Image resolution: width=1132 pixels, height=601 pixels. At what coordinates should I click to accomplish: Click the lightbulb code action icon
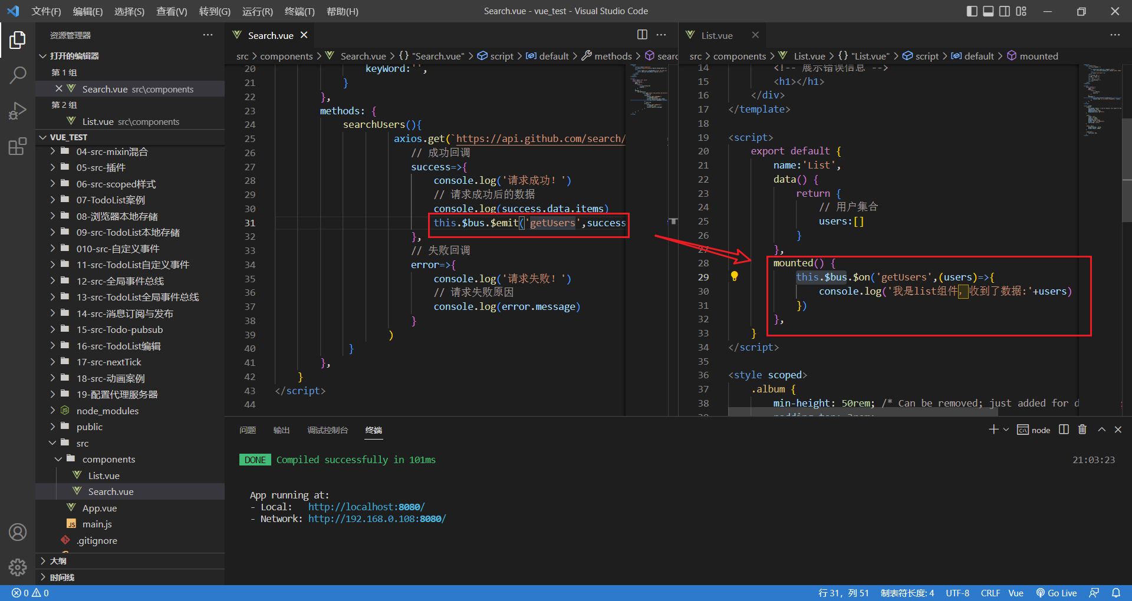[x=734, y=276]
